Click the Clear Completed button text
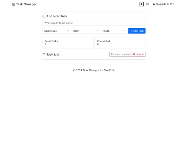Screen dimensions: 188x141 click(122, 54)
